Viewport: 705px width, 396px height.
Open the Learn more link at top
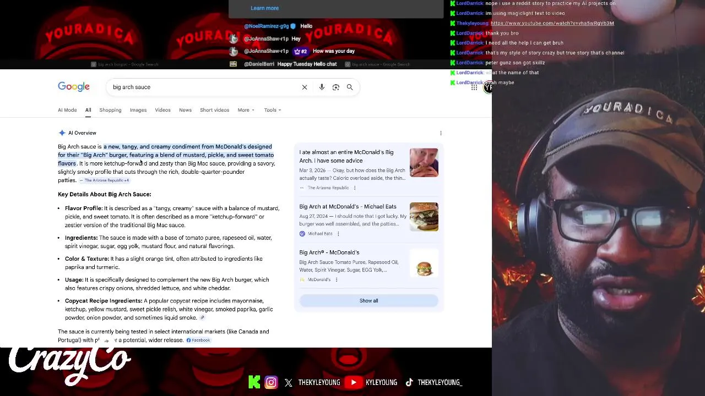(x=264, y=8)
